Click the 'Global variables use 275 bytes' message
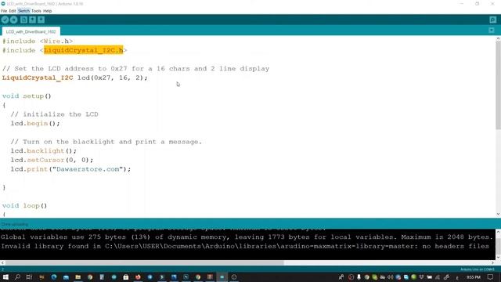This screenshot has height=282, width=501. click(247, 237)
